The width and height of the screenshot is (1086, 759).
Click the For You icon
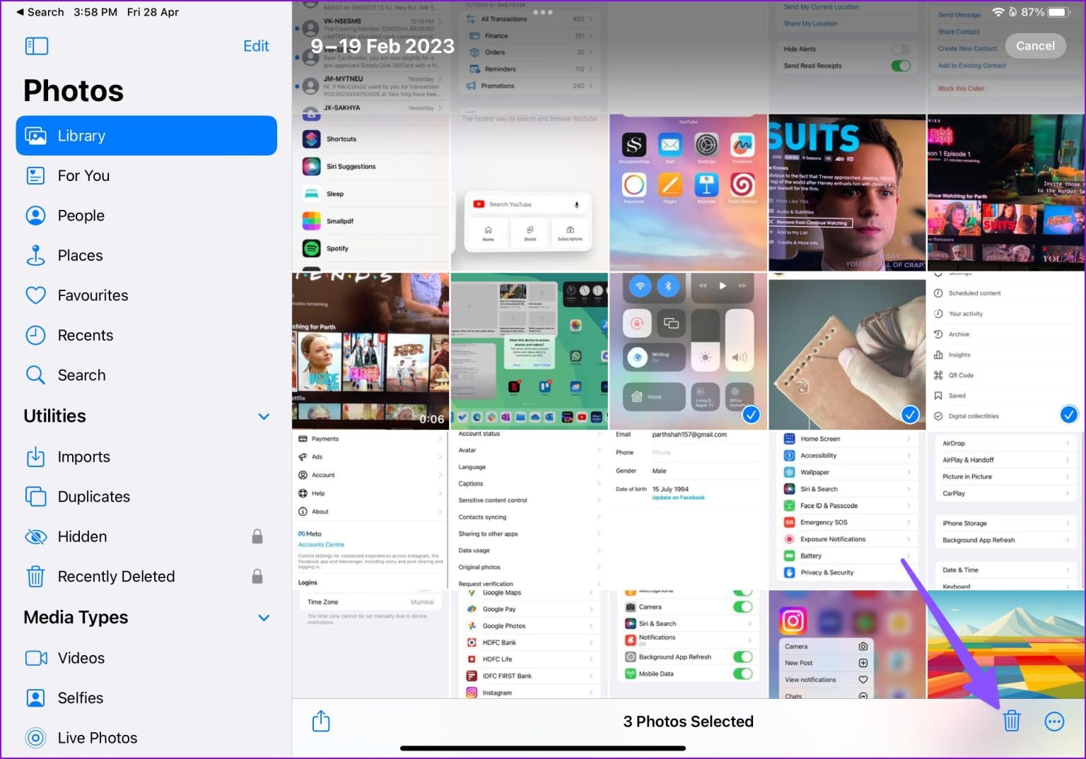pos(35,175)
